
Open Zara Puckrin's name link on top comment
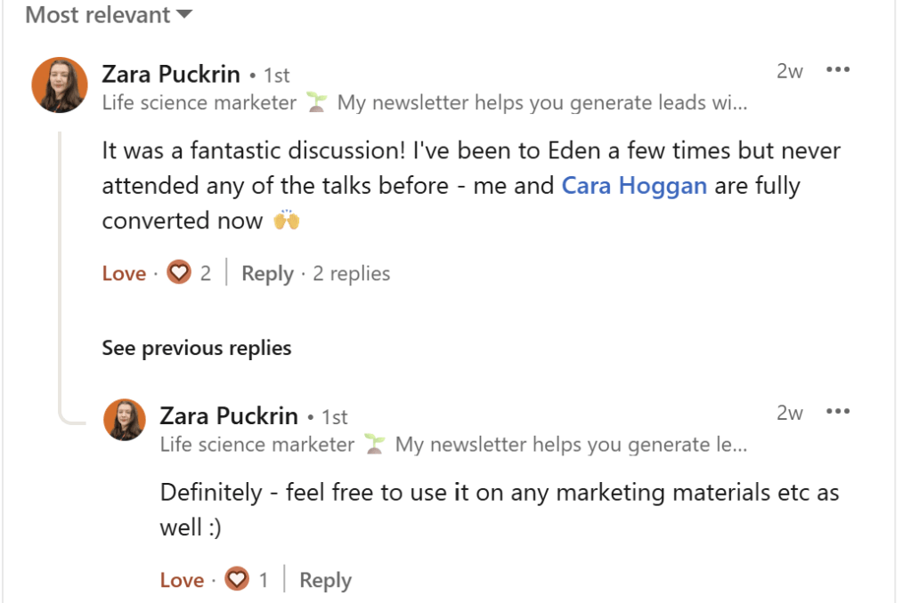click(x=171, y=73)
